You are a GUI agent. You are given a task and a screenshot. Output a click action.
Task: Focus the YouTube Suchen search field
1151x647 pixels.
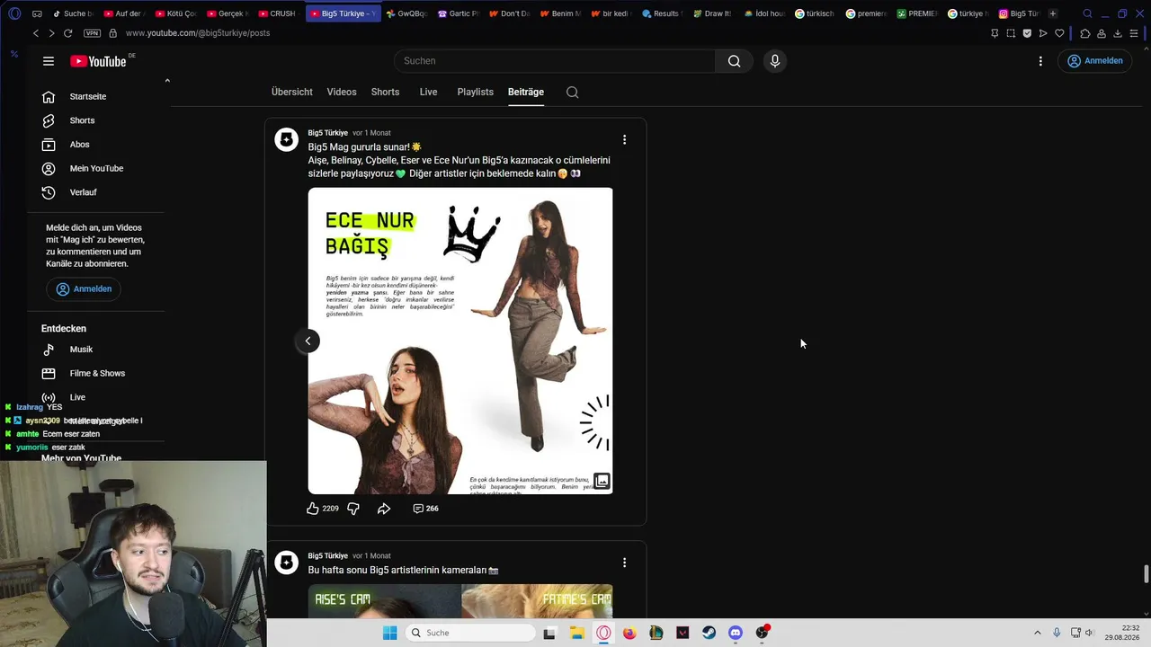pos(555,61)
